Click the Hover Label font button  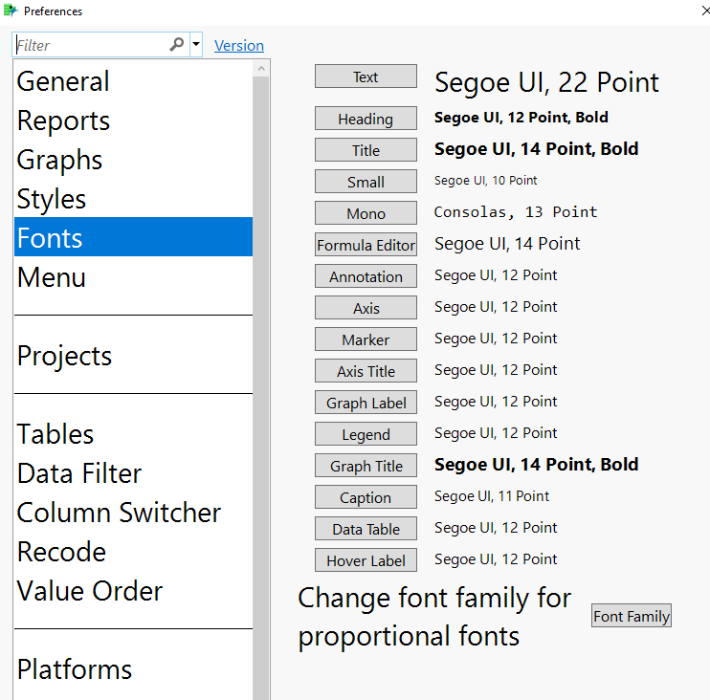[x=366, y=561]
